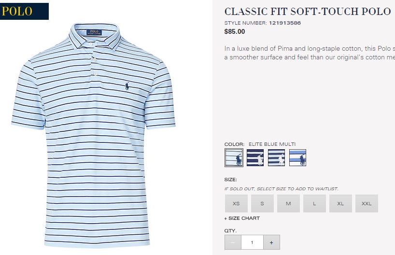Click the POLO logo in the corner
The height and width of the screenshot is (255, 395).
tap(24, 11)
